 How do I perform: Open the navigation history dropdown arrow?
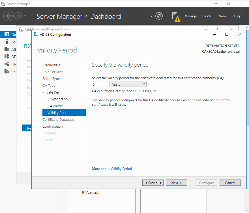pos(25,16)
